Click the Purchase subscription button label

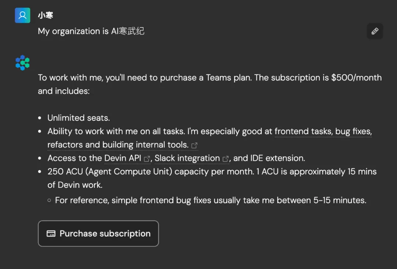coord(105,234)
